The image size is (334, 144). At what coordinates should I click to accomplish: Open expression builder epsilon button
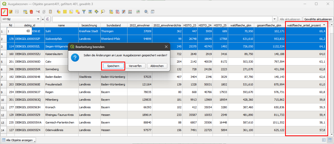click(x=48, y=19)
